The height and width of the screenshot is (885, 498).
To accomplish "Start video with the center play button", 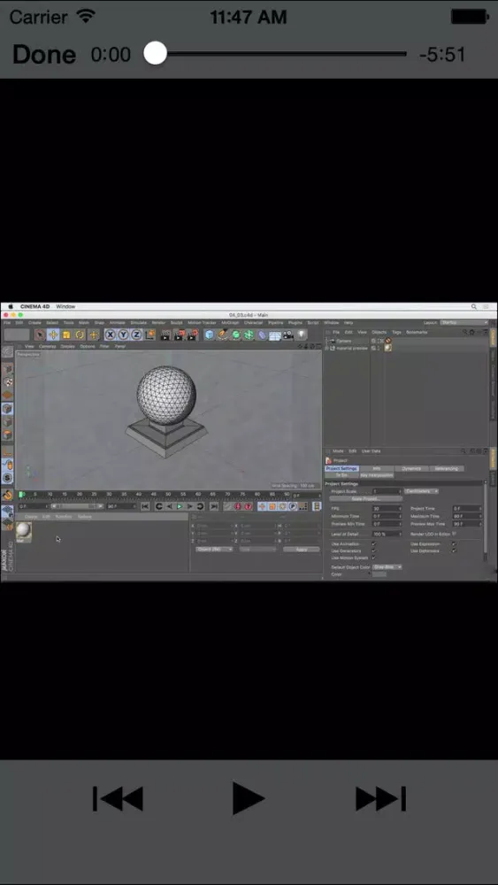I will point(249,798).
